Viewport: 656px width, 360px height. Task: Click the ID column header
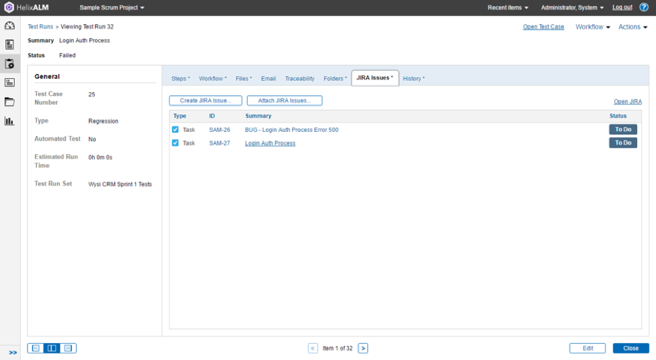(x=212, y=116)
